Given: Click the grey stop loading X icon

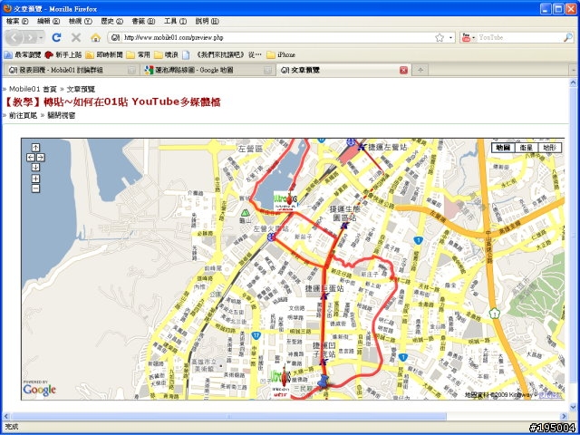Looking at the screenshot, I should [76, 37].
